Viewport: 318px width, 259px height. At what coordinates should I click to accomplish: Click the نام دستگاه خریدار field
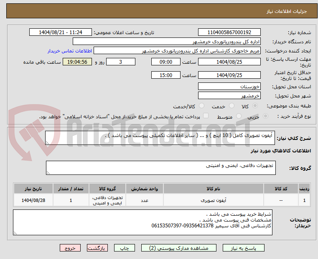(166, 42)
